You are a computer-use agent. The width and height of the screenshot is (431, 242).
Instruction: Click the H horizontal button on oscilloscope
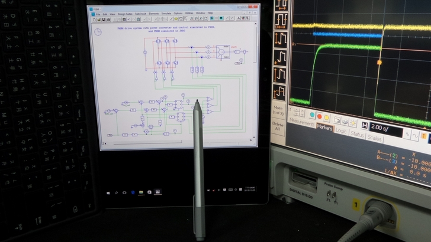click(x=365, y=126)
